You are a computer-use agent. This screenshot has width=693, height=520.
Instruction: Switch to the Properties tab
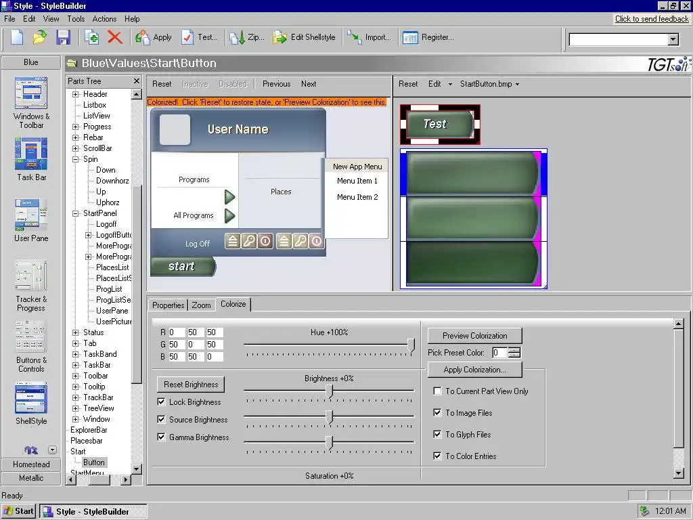coord(168,305)
